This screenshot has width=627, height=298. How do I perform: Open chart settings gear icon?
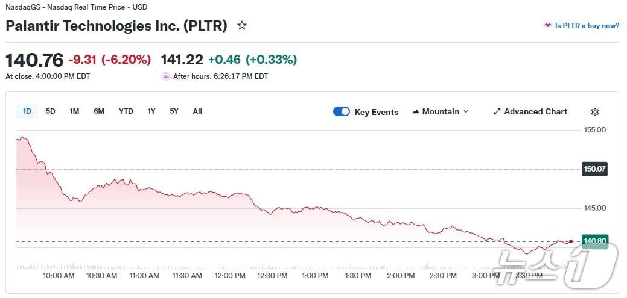click(x=595, y=112)
